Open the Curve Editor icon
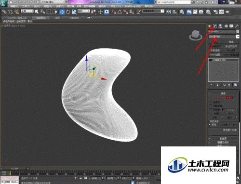 (x=195, y=12)
